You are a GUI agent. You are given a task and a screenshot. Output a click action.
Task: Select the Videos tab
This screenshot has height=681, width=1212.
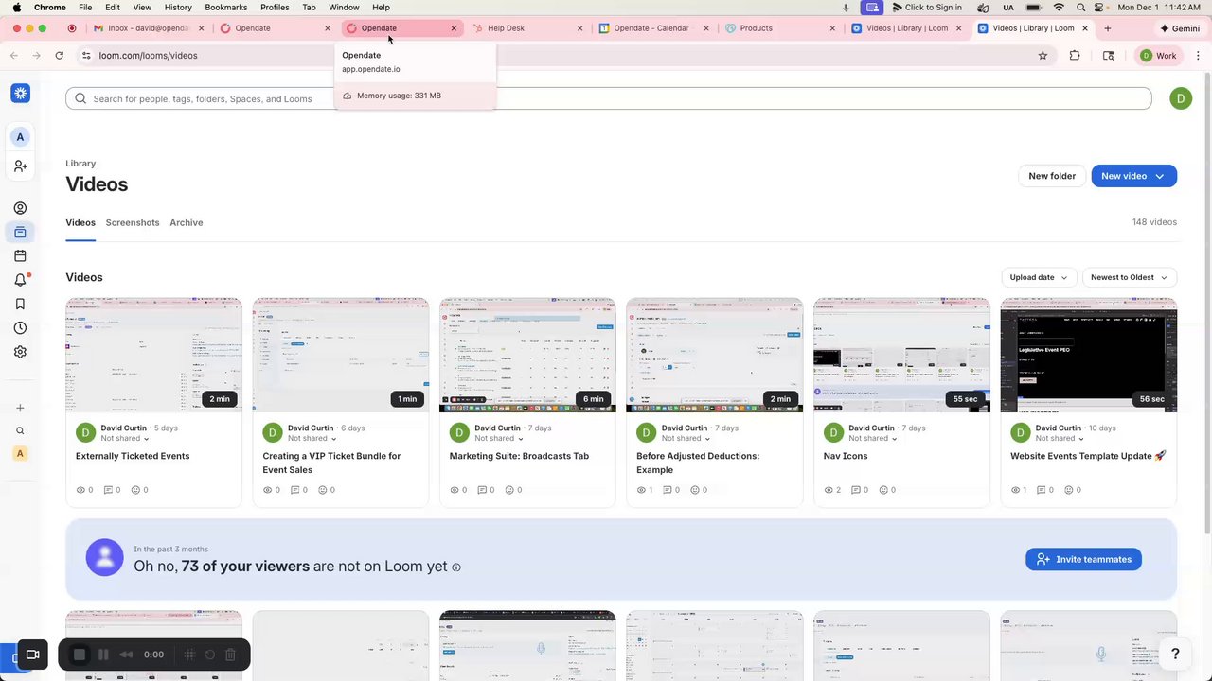point(80,222)
